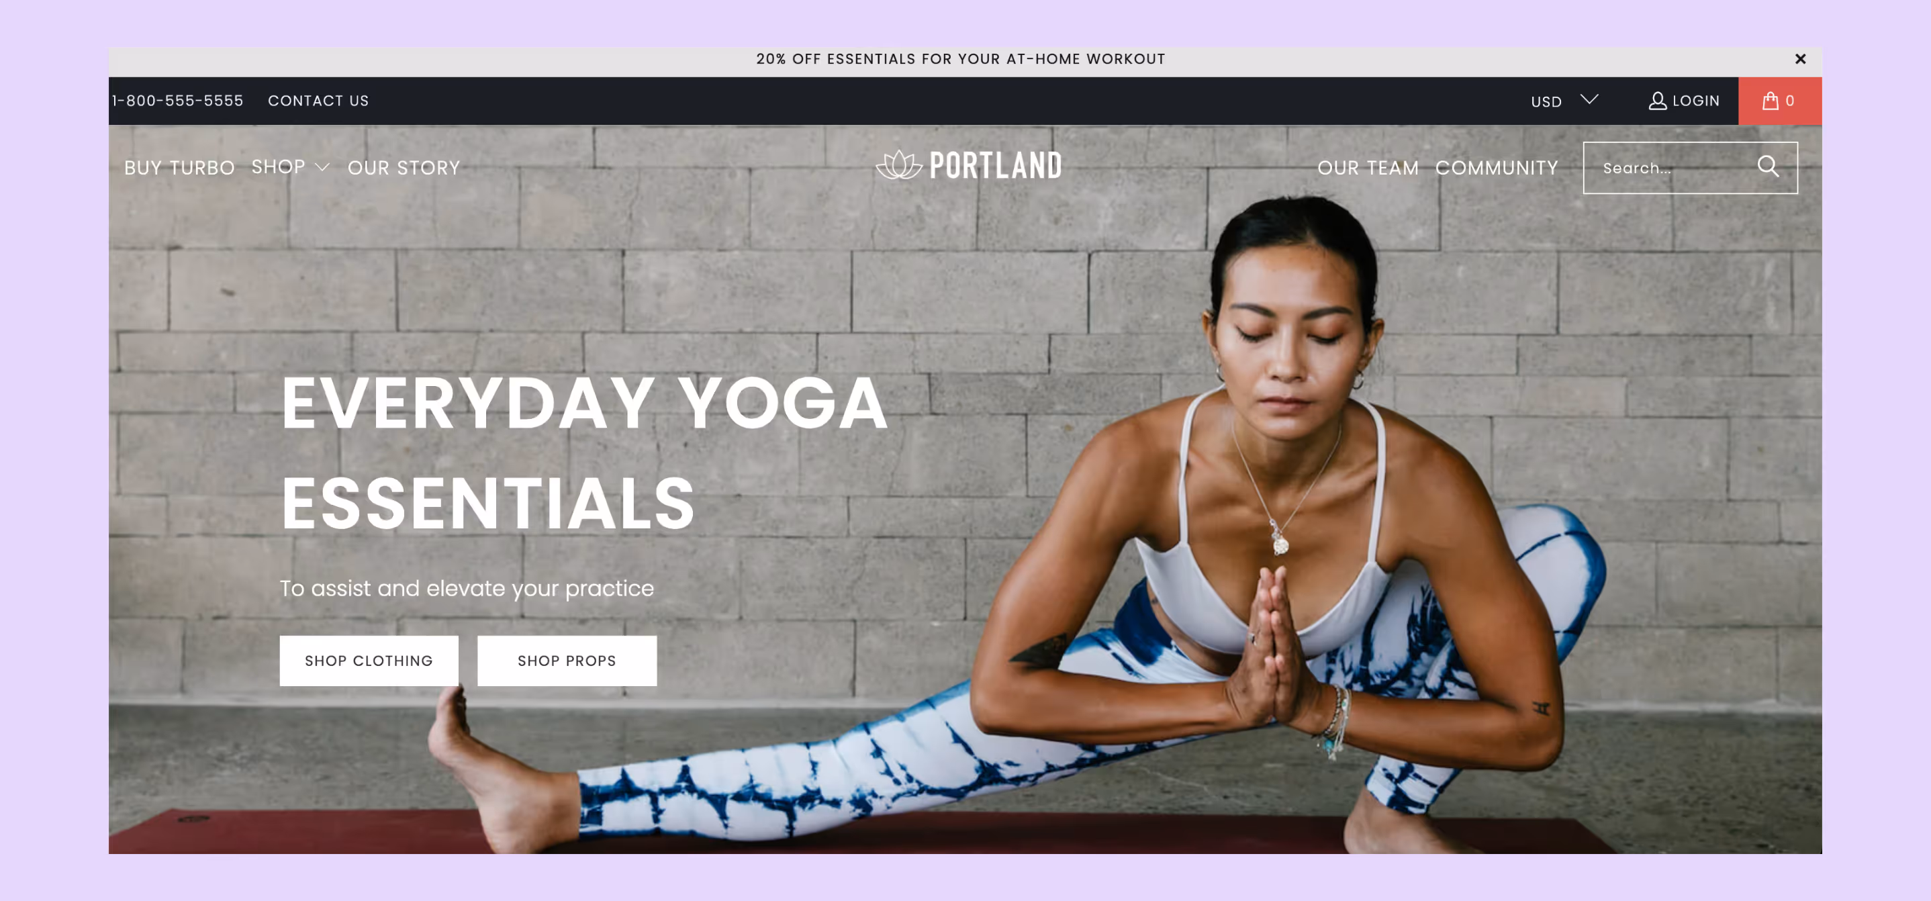Click the Contact Us link

(318, 101)
